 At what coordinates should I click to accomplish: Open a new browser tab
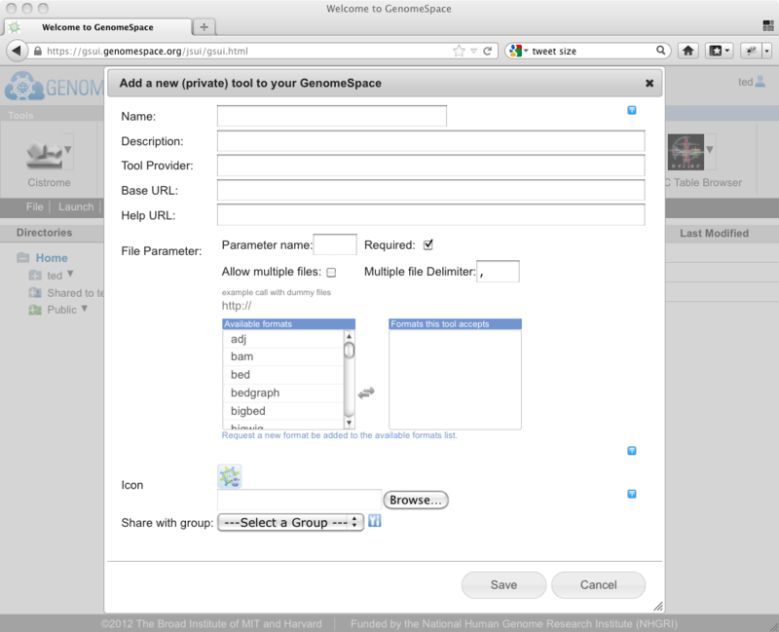tap(204, 27)
